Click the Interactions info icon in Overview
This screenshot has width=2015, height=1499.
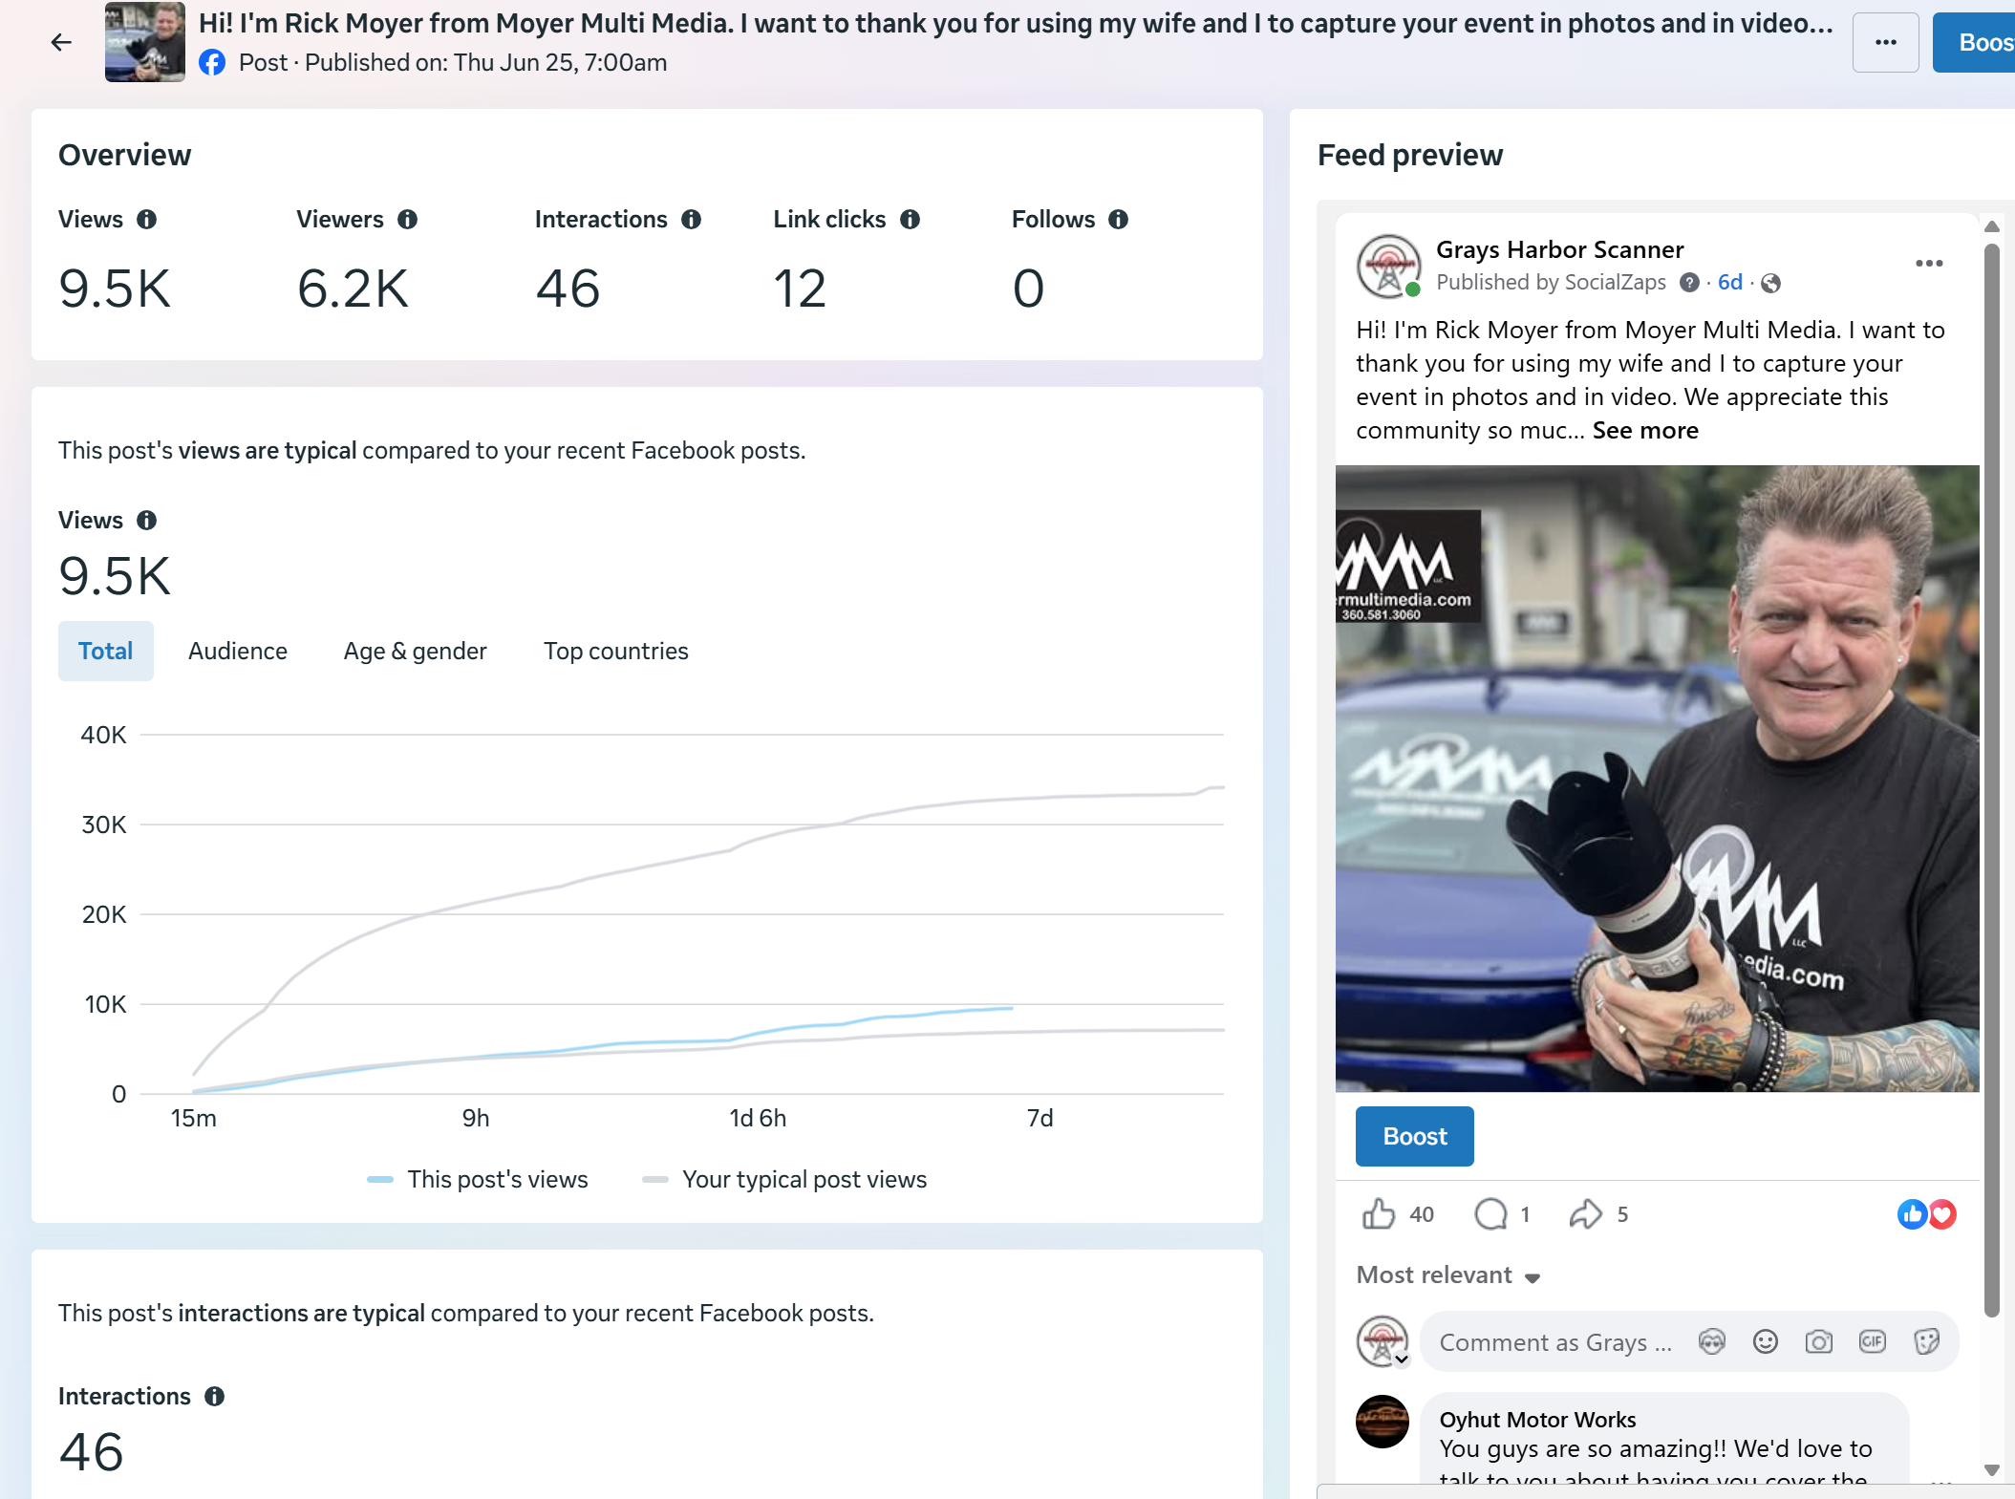[692, 220]
